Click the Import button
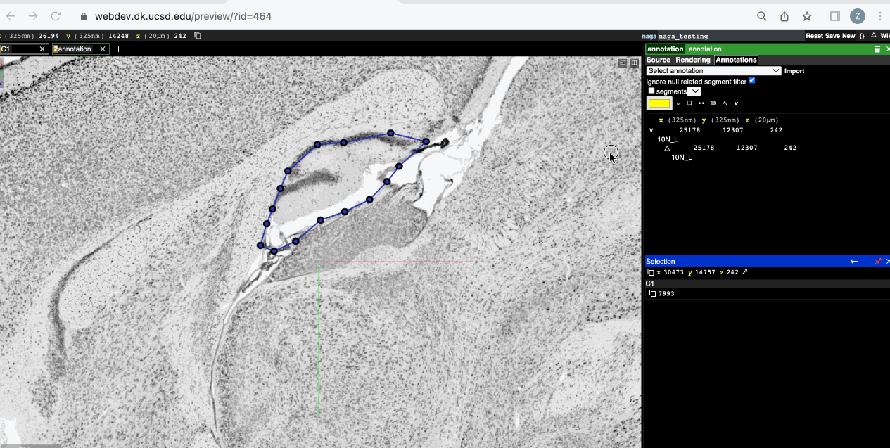The width and height of the screenshot is (890, 448). (794, 71)
